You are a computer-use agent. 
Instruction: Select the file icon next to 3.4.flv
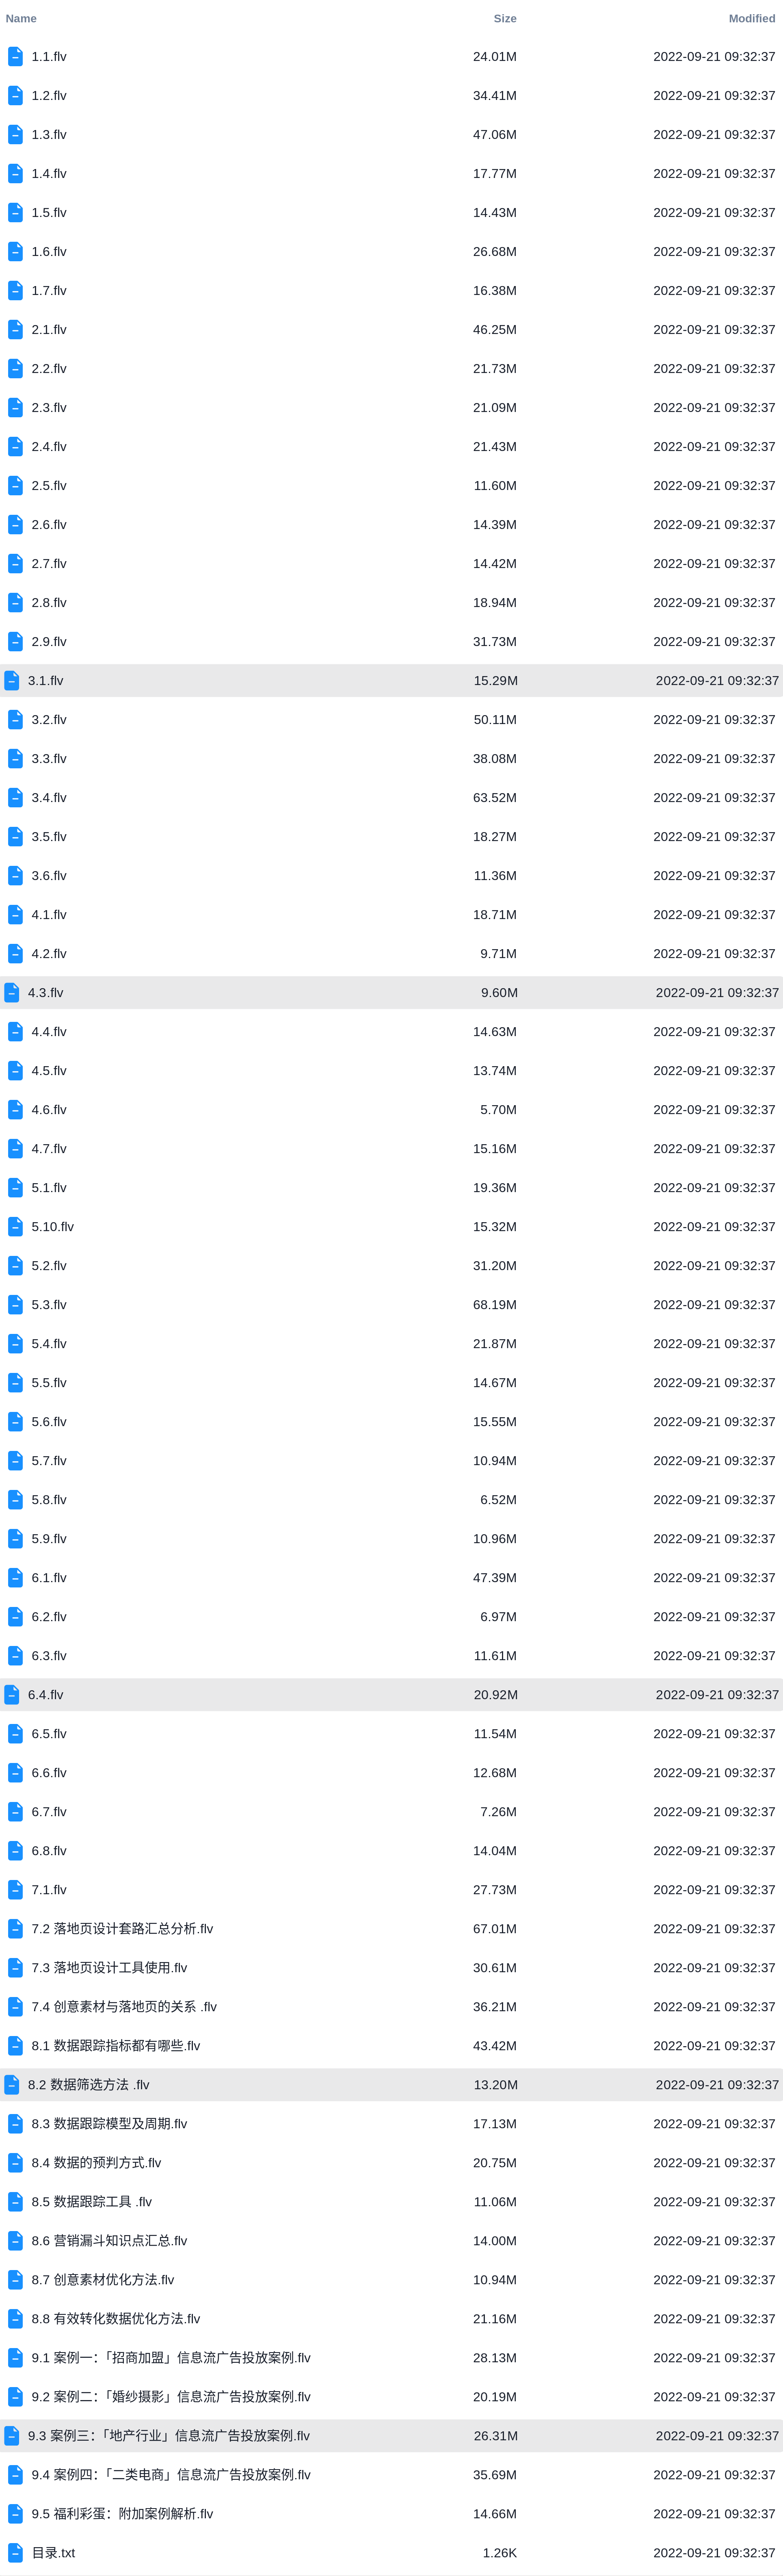click(15, 798)
